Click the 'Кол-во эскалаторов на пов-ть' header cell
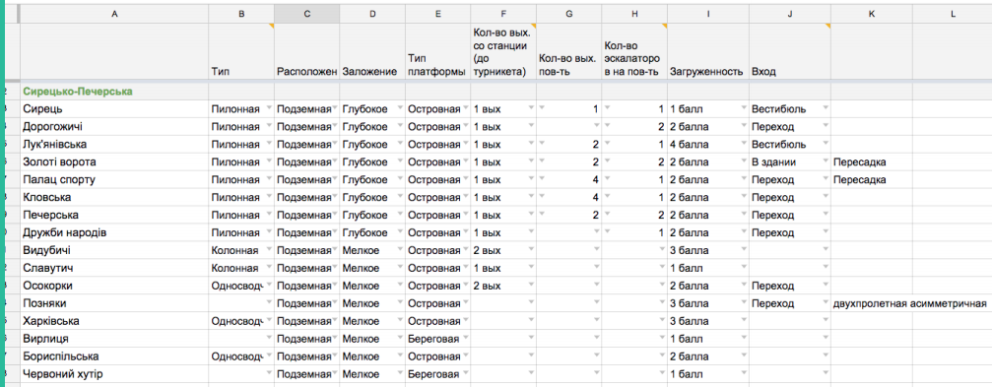992x387 pixels. [x=634, y=51]
